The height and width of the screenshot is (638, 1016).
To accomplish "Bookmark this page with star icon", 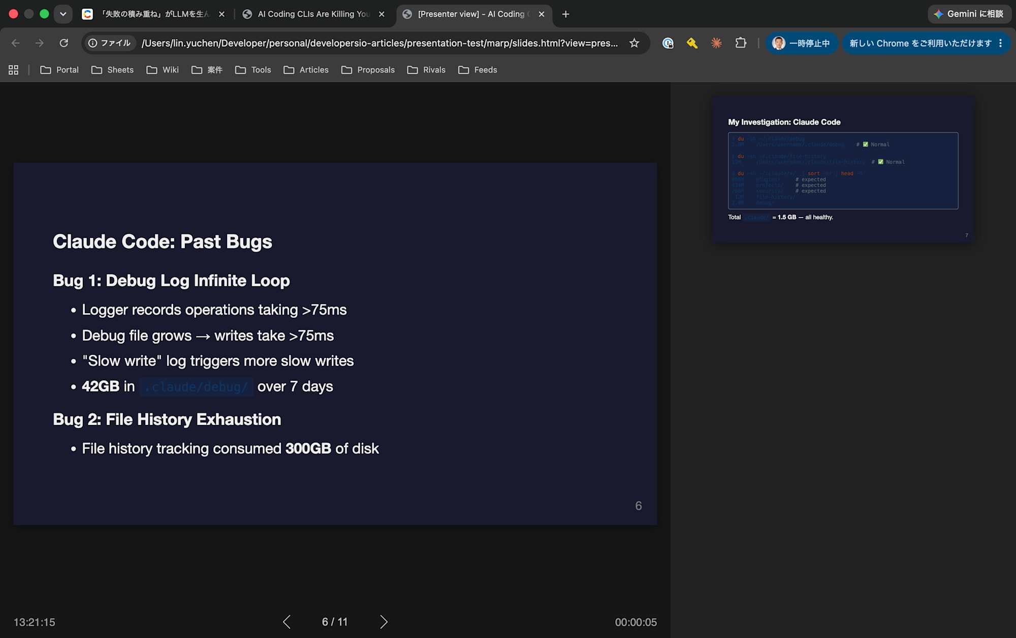I will (x=634, y=43).
